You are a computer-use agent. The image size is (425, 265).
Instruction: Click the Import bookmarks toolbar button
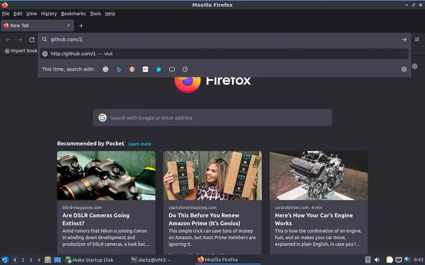tap(21, 51)
